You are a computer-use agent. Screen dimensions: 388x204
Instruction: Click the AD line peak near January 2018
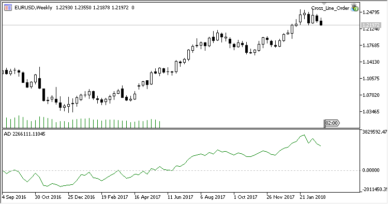click(x=304, y=135)
